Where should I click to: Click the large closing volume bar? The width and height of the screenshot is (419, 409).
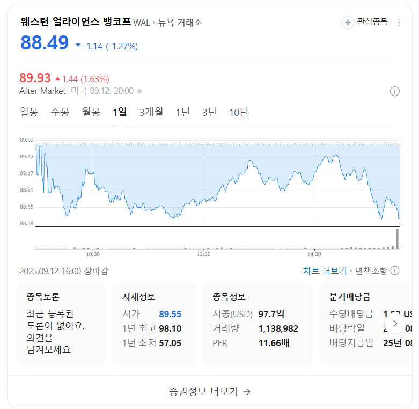[x=397, y=239]
